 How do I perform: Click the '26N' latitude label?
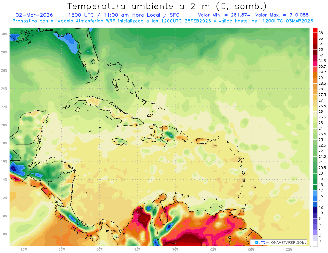5,70
